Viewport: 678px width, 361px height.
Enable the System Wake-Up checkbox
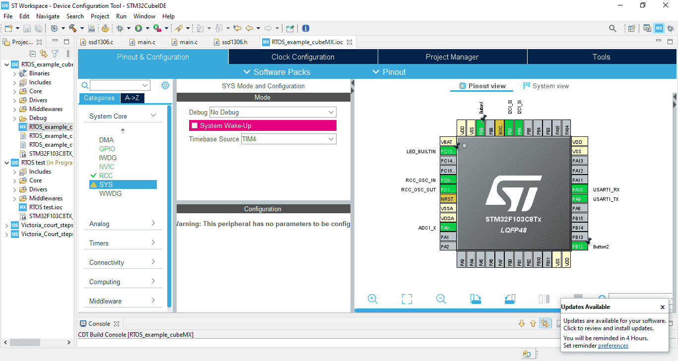pos(195,125)
